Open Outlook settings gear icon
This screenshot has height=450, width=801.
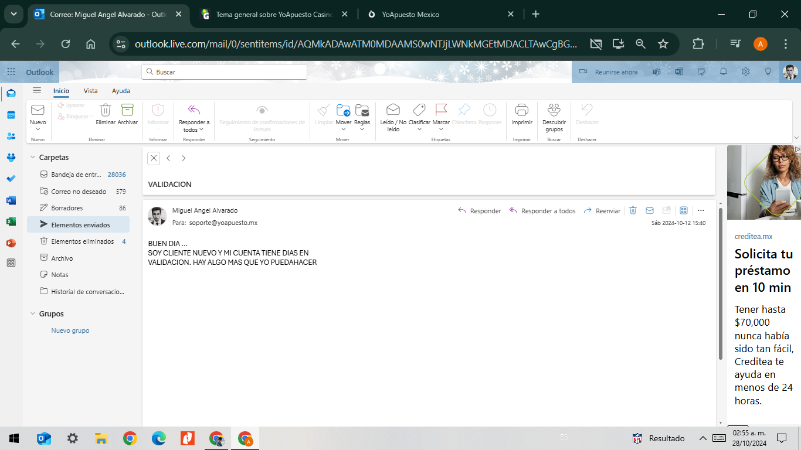[x=746, y=72]
